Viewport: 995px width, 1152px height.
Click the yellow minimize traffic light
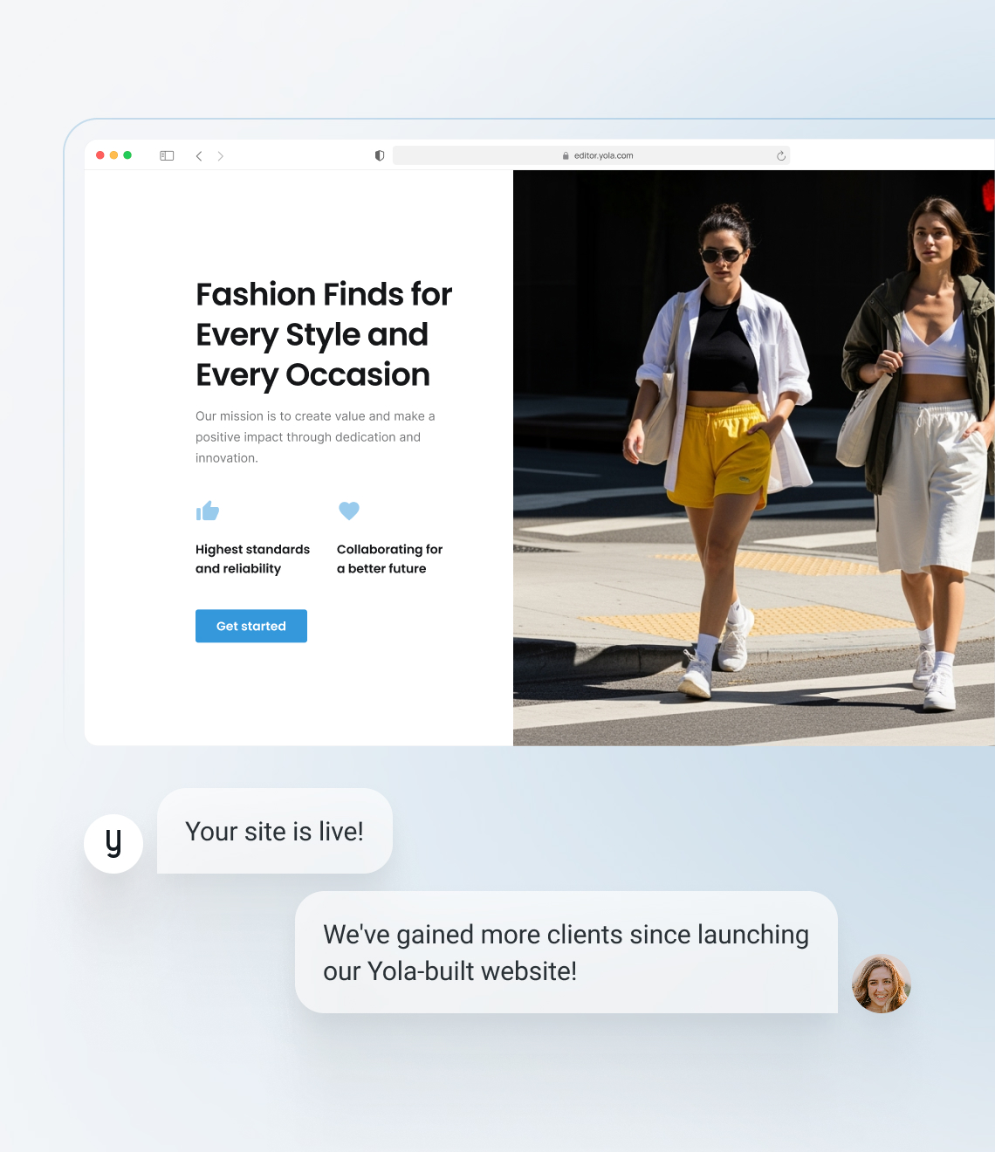point(113,154)
